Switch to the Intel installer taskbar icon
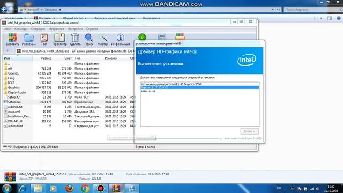 click(131, 189)
